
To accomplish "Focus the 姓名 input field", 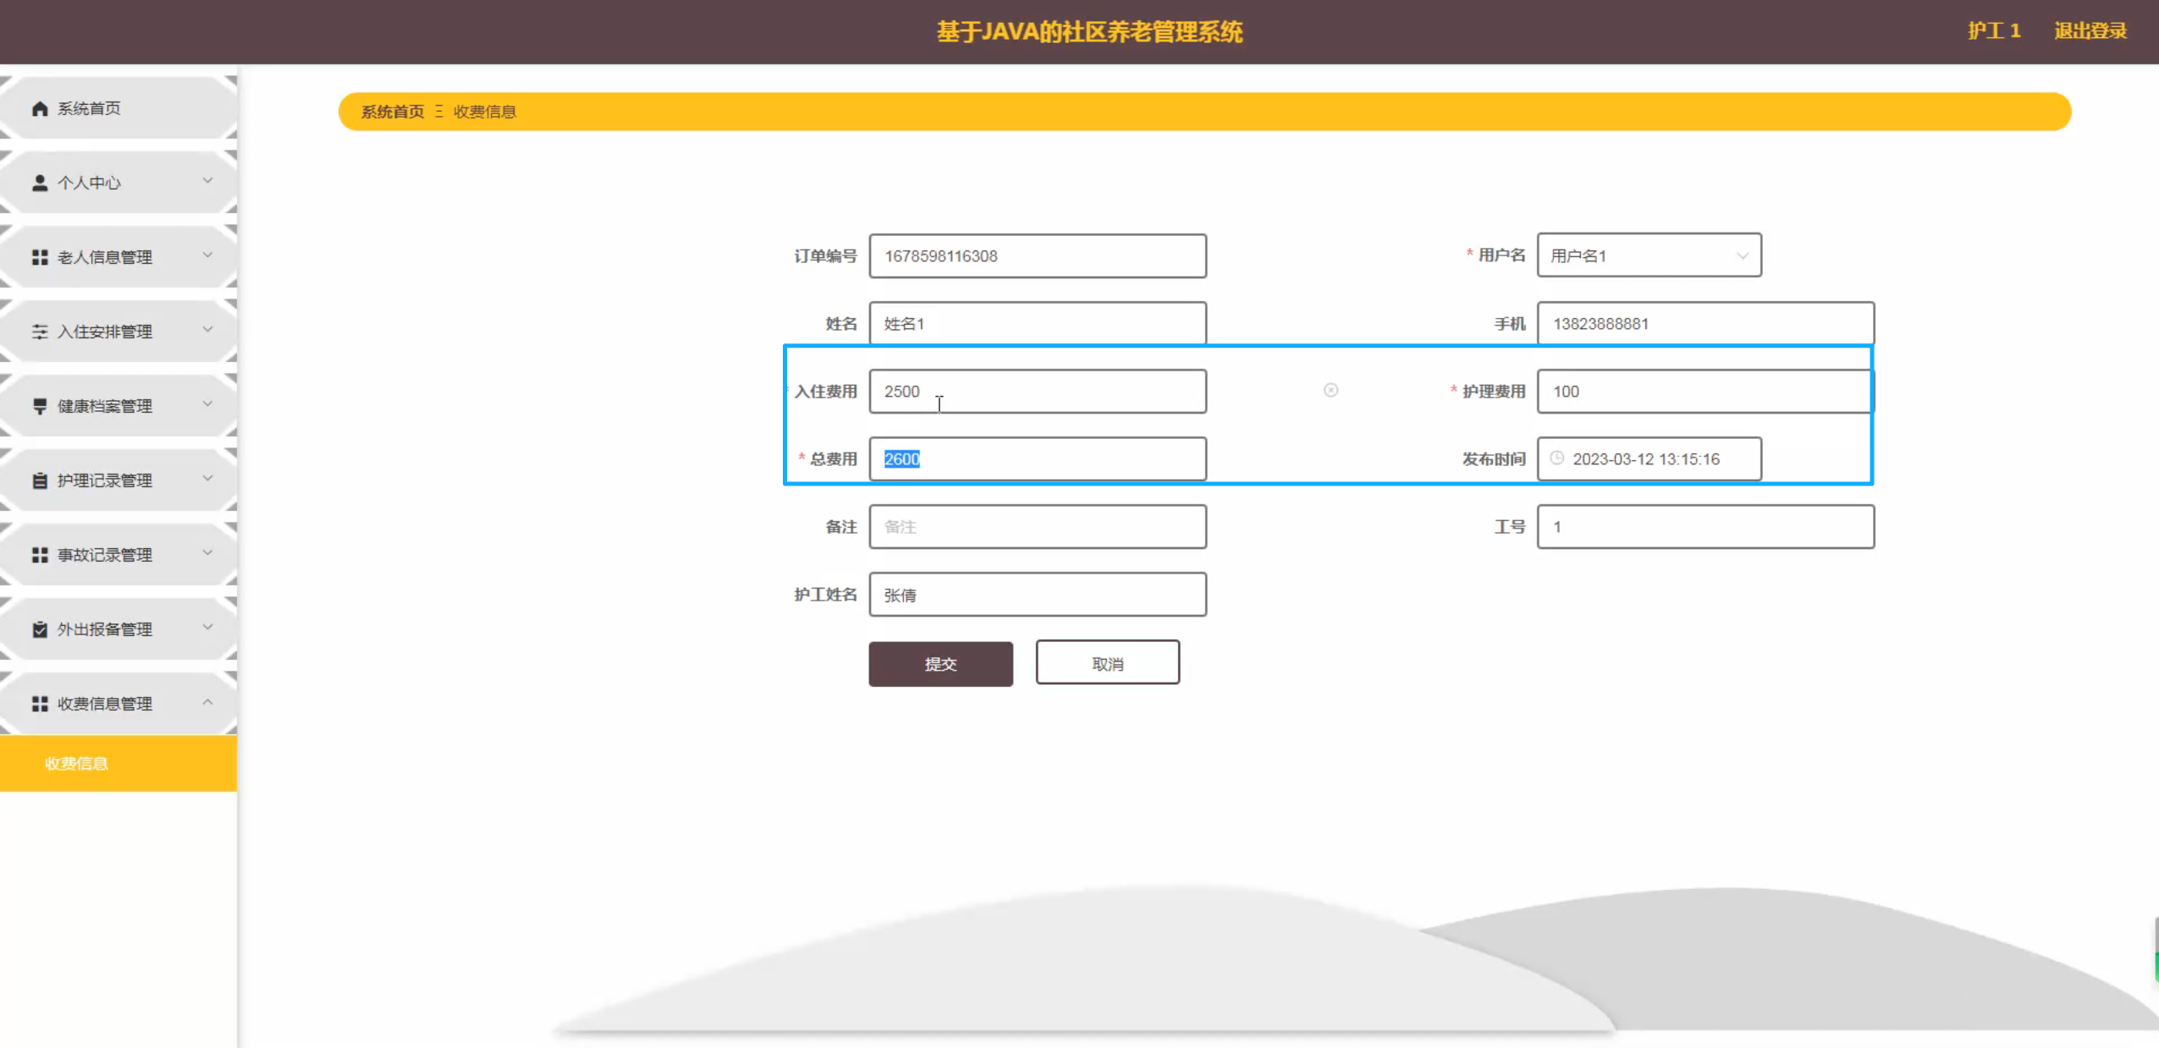I will click(1038, 322).
